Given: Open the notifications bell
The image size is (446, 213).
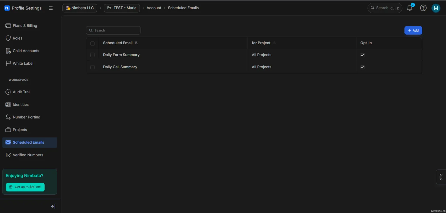Looking at the screenshot, I should pos(410,8).
